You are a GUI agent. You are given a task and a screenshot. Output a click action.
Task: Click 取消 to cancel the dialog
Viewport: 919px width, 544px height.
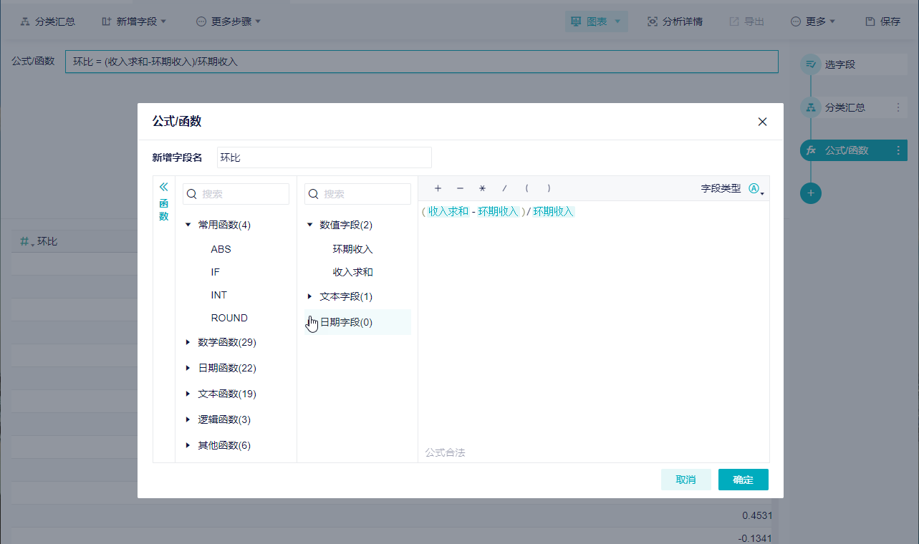click(685, 480)
